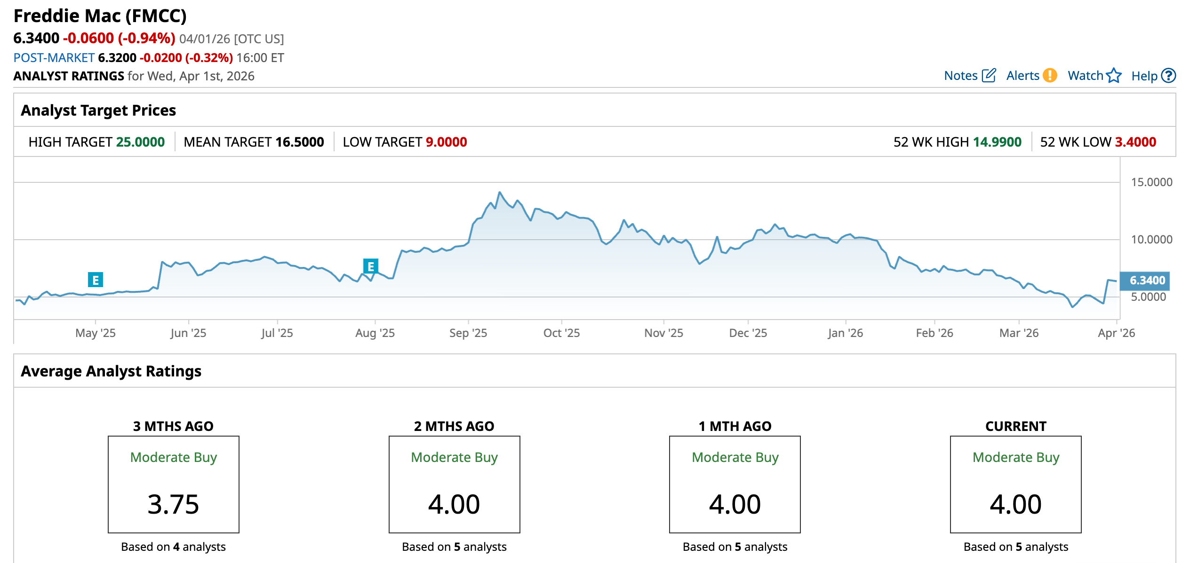Select the 2 MTHS AGO rating box

pos(454,484)
